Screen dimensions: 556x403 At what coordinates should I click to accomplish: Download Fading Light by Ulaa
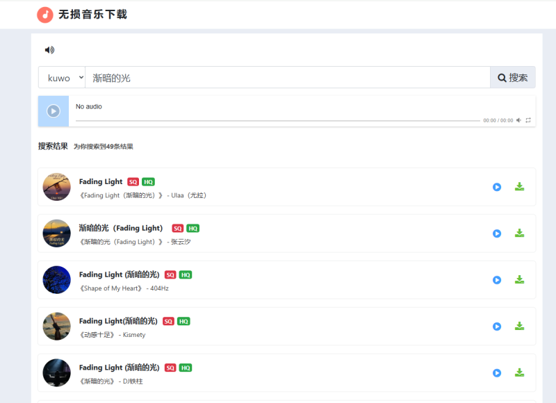click(x=520, y=187)
